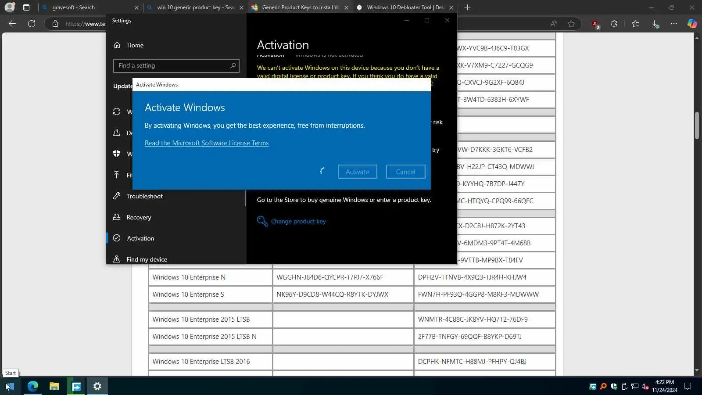
Task: Close the gravesoft - Search tab
Action: [x=136, y=7]
